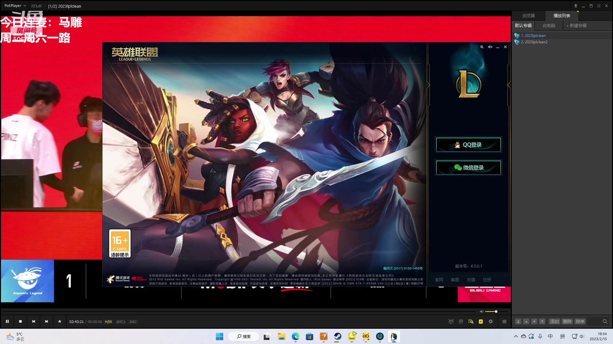Open the 注册 link in League launcher
Screen dimensions: 613x344
[487, 280]
